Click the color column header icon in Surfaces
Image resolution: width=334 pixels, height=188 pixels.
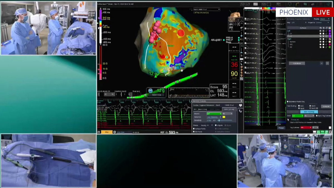pos(330,28)
